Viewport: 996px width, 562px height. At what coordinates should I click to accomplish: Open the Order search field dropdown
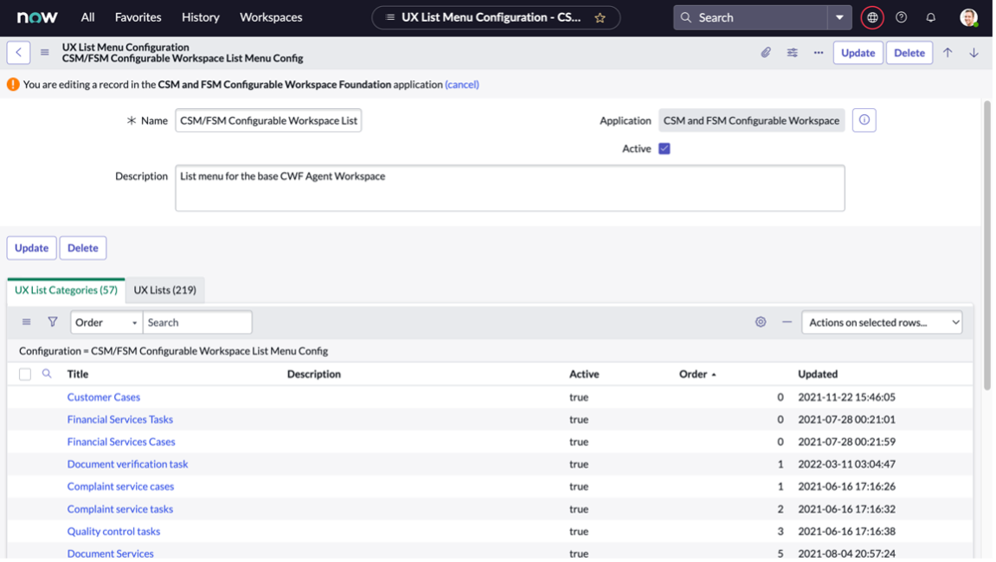point(106,322)
